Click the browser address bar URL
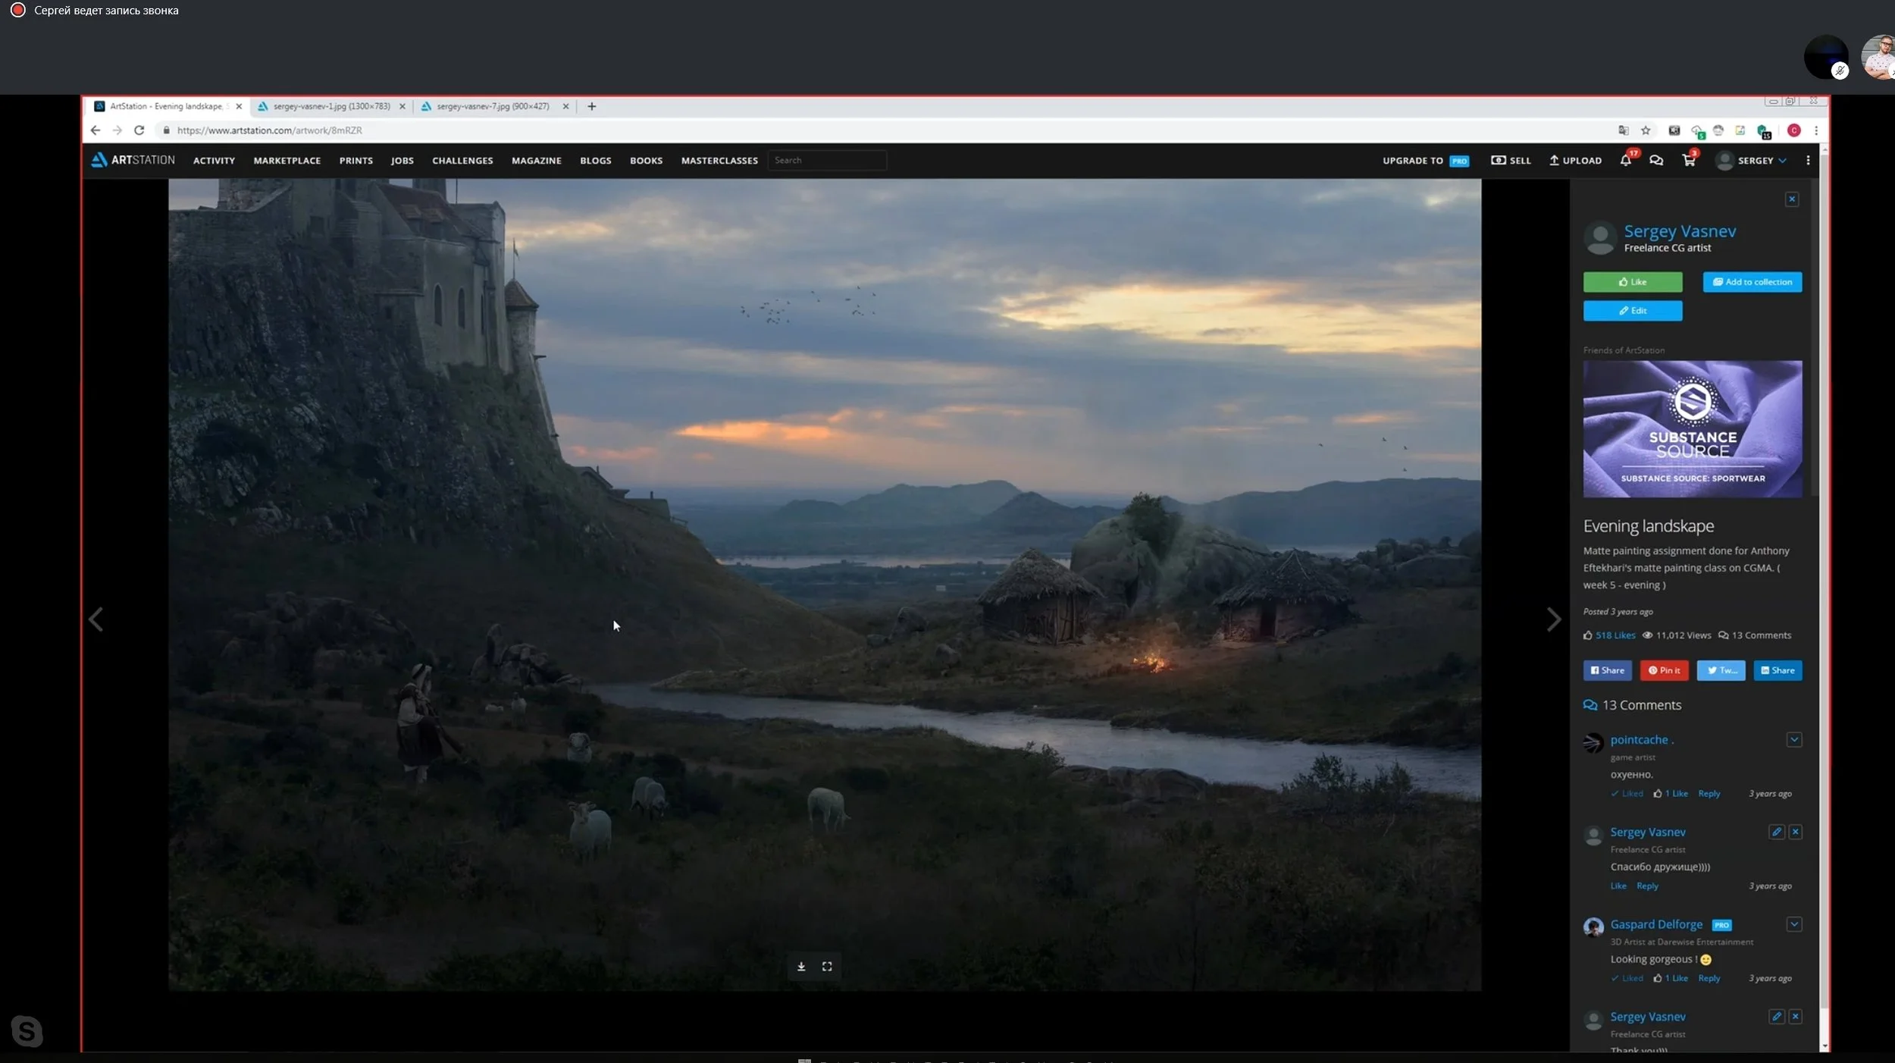This screenshot has width=1895, height=1063. (x=270, y=130)
